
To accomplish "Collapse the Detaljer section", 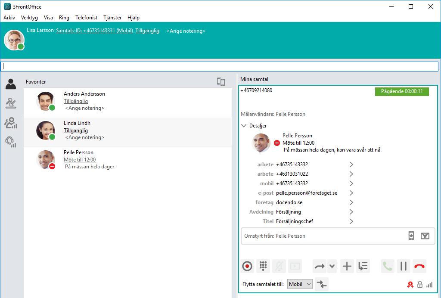I will (x=244, y=126).
